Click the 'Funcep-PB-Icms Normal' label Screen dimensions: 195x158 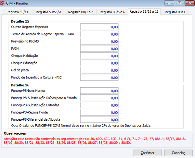pyautogui.click(x=28, y=91)
